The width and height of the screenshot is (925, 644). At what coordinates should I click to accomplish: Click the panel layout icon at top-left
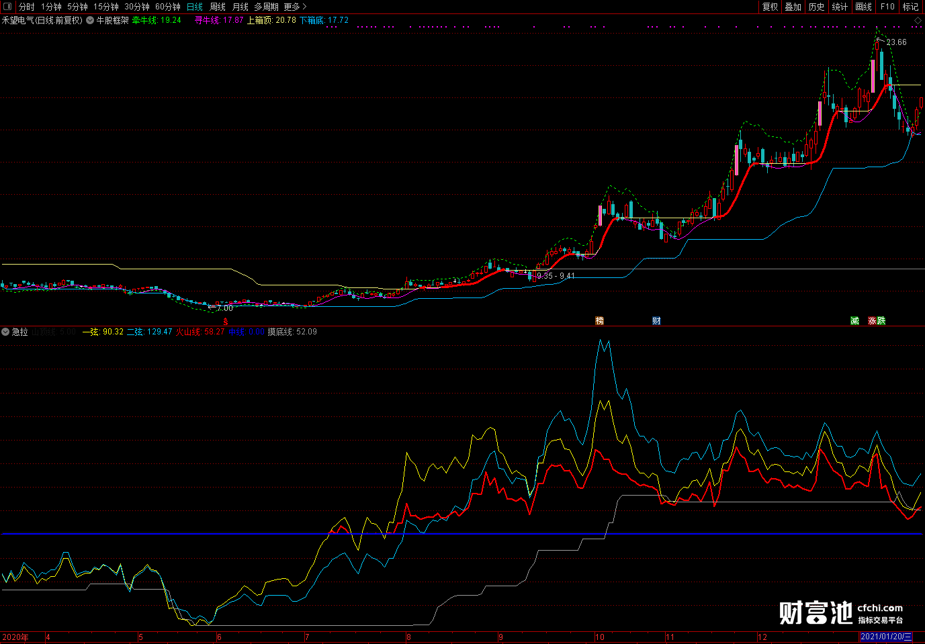pyautogui.click(x=7, y=7)
